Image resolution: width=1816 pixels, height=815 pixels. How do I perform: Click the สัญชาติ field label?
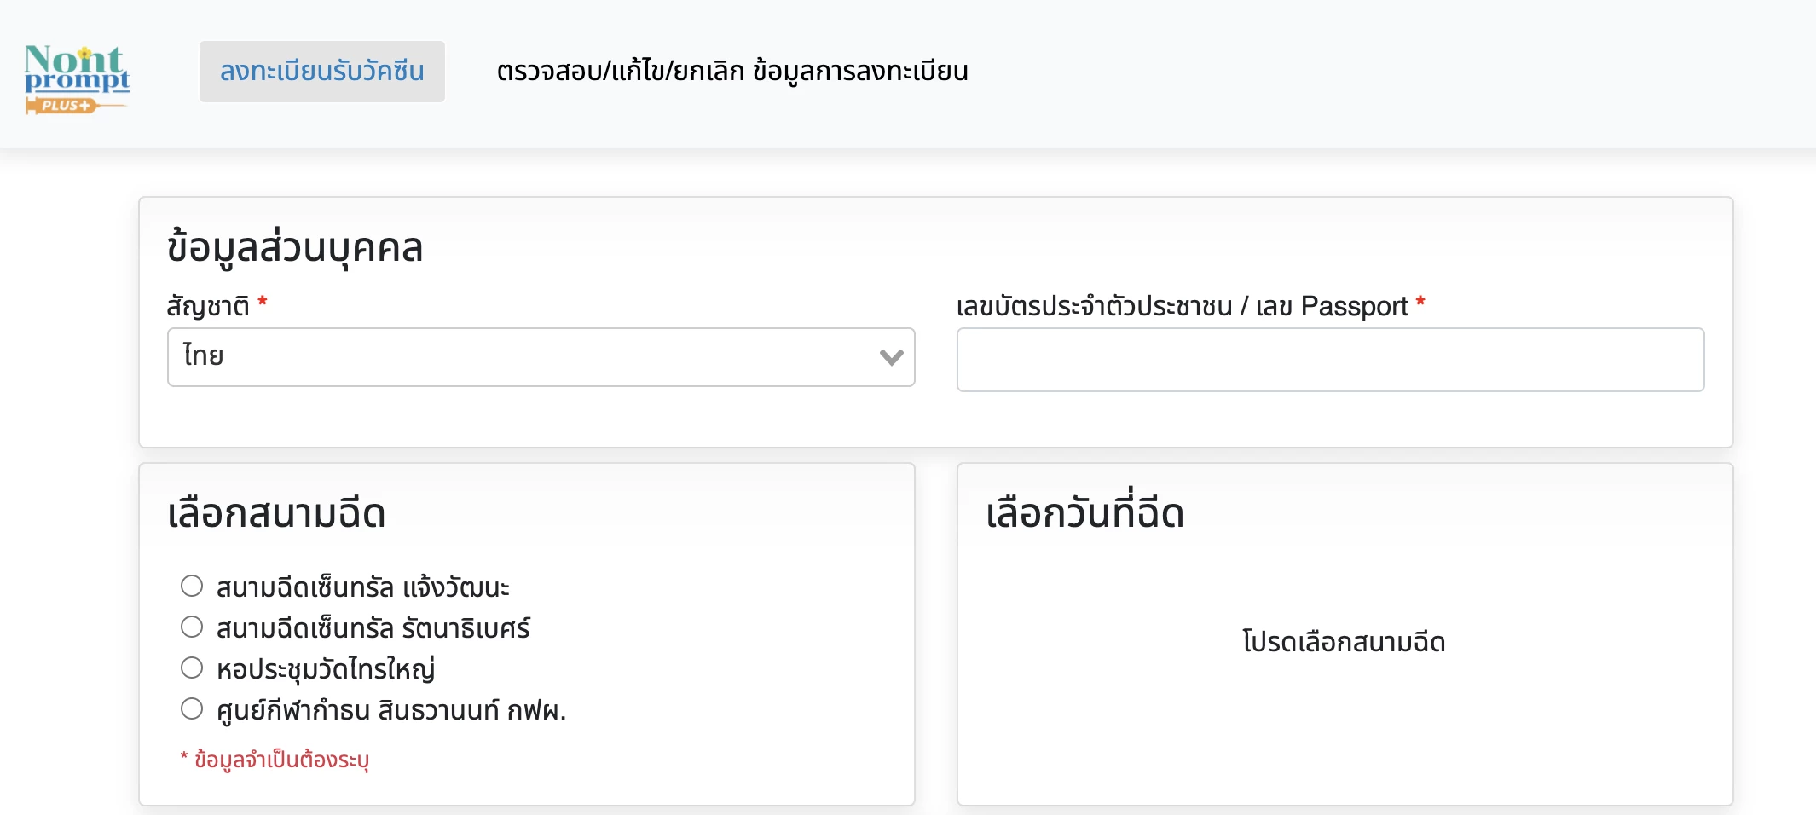point(208,305)
